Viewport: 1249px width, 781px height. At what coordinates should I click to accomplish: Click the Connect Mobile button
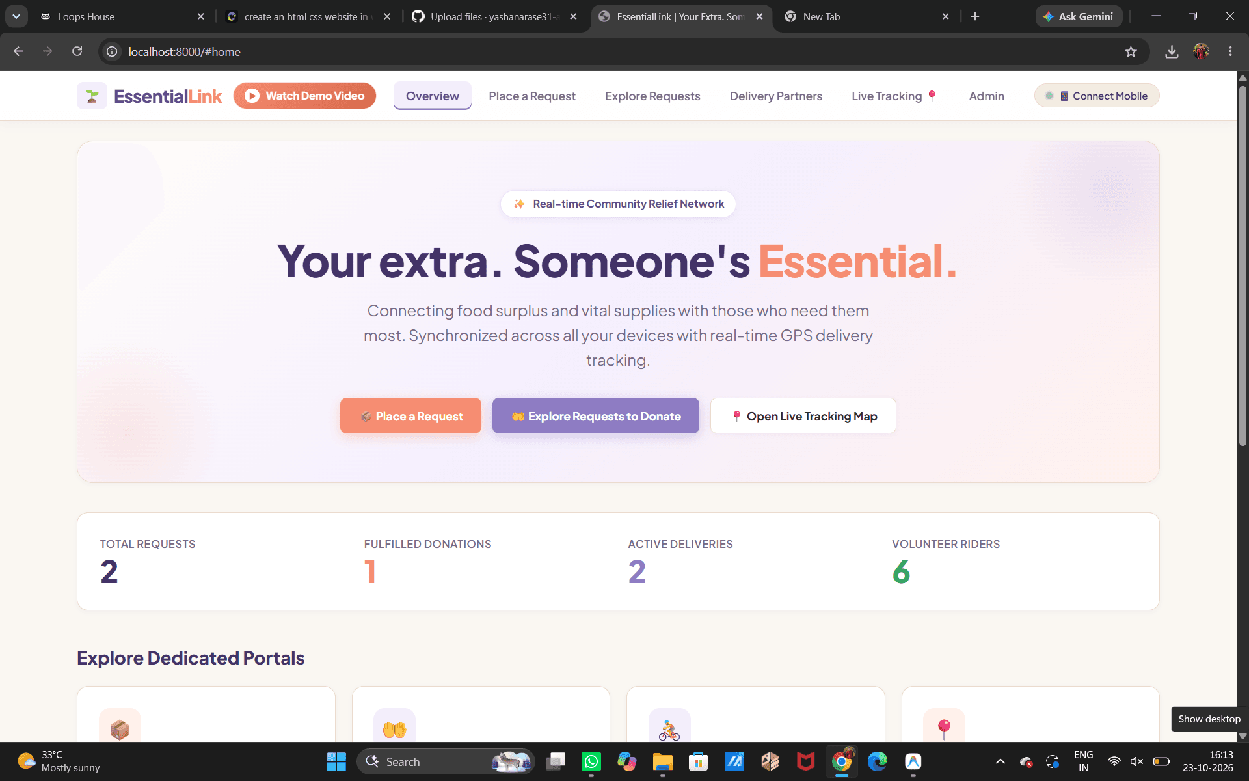(1097, 96)
